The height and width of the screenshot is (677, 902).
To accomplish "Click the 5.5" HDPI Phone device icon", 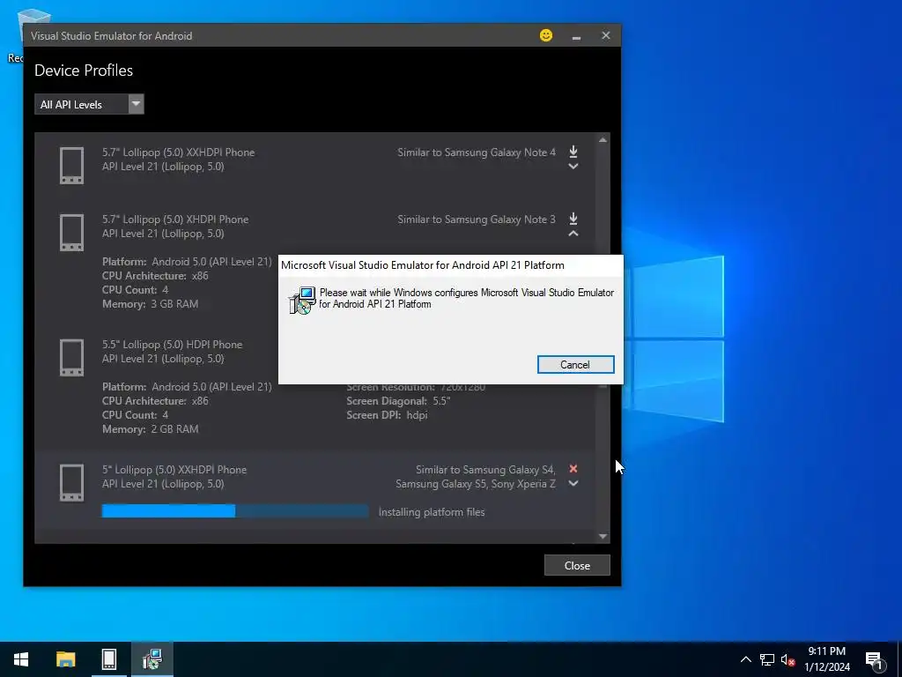I will click(72, 358).
